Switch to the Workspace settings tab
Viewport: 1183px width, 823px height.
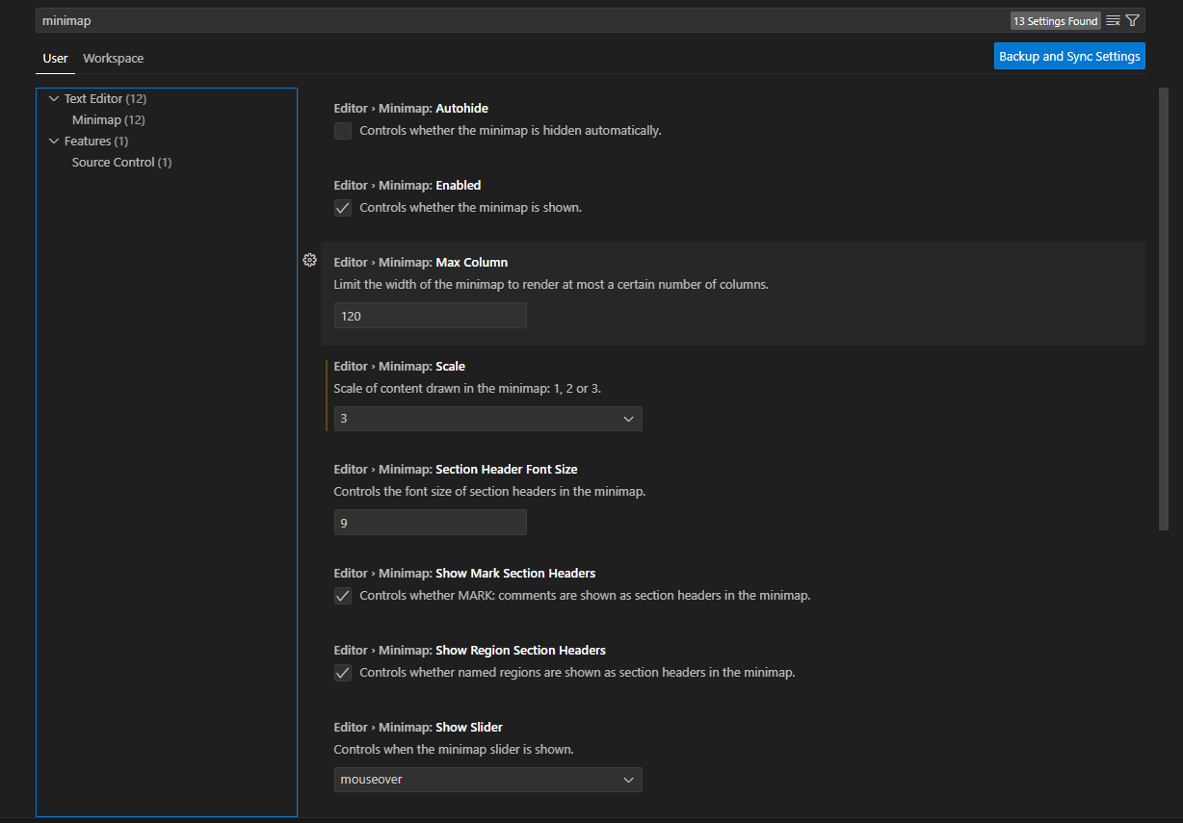(114, 59)
